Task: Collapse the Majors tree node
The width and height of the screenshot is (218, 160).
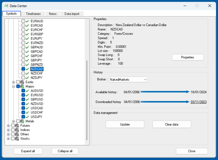Action: pyautogui.click(x=14, y=86)
